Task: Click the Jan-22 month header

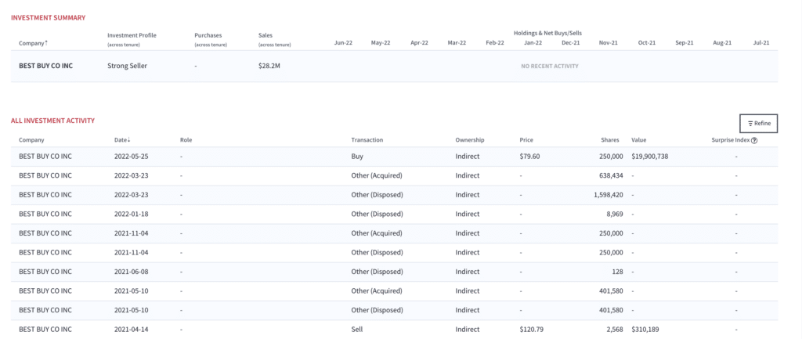Action: coord(533,43)
